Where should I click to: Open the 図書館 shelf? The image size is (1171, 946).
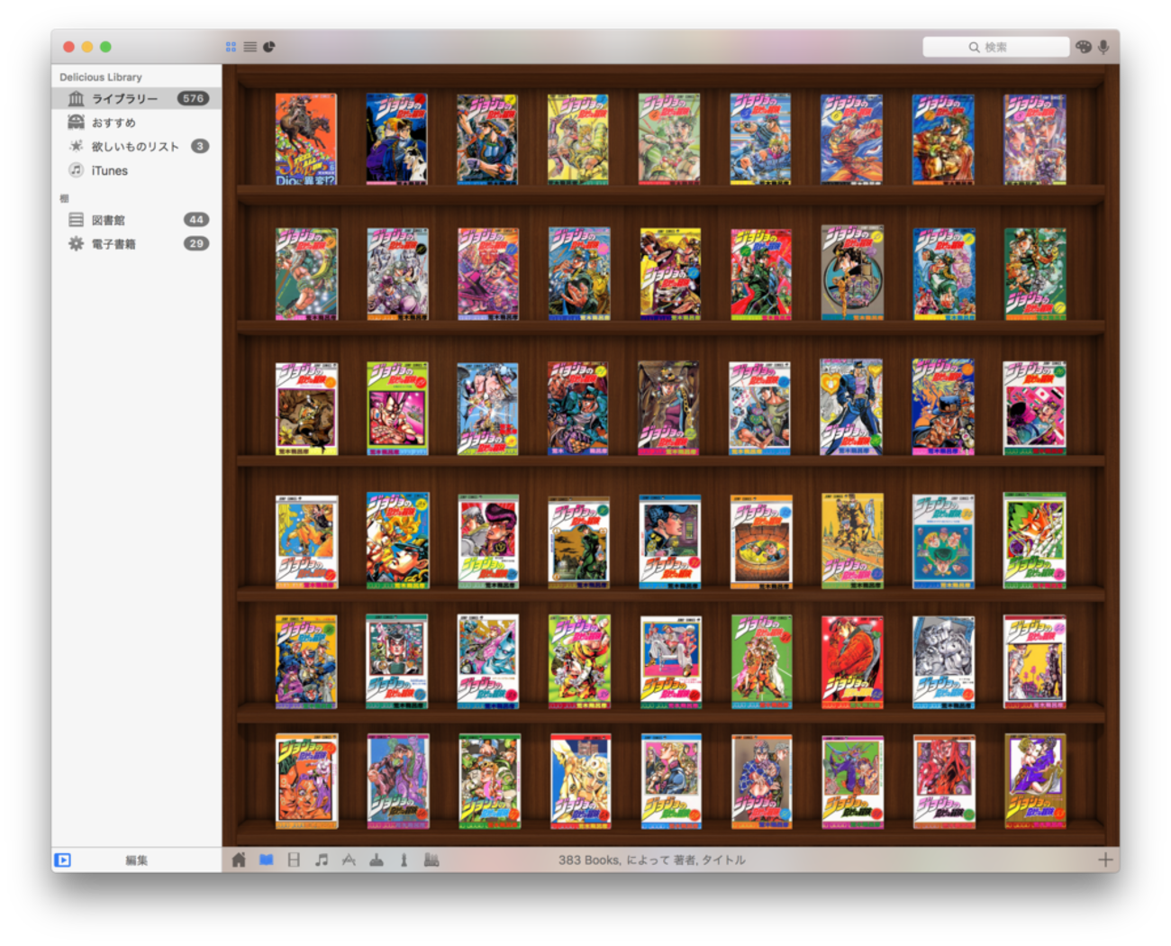[136, 220]
